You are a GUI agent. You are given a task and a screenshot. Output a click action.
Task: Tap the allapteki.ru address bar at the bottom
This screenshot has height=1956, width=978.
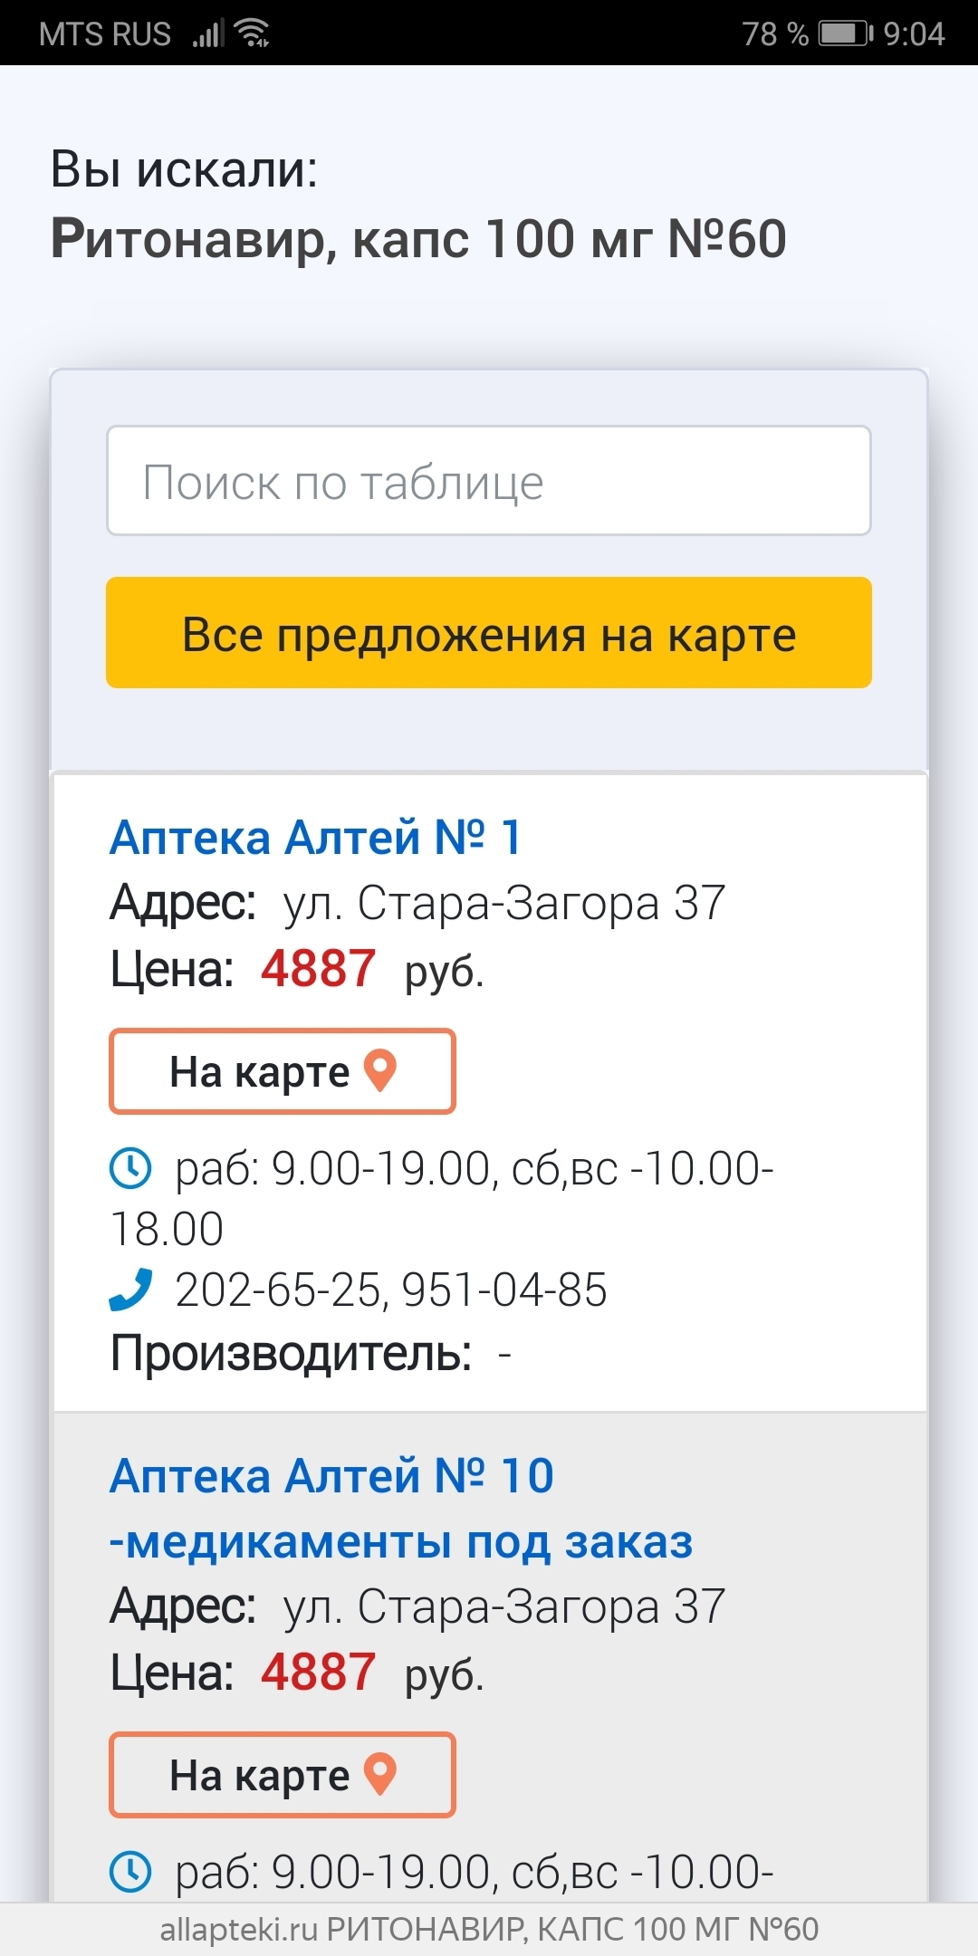pyautogui.click(x=489, y=1929)
